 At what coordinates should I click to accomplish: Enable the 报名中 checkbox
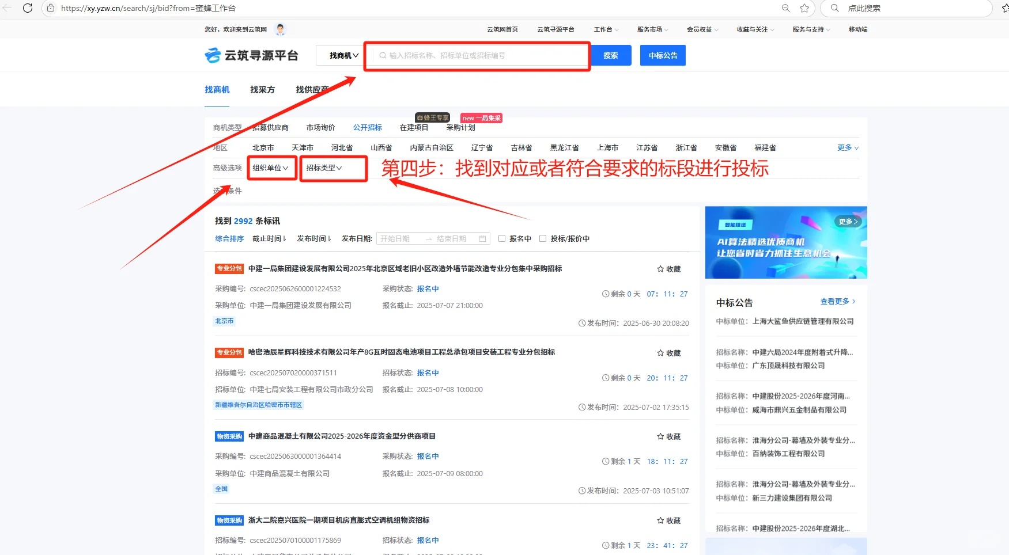point(501,238)
